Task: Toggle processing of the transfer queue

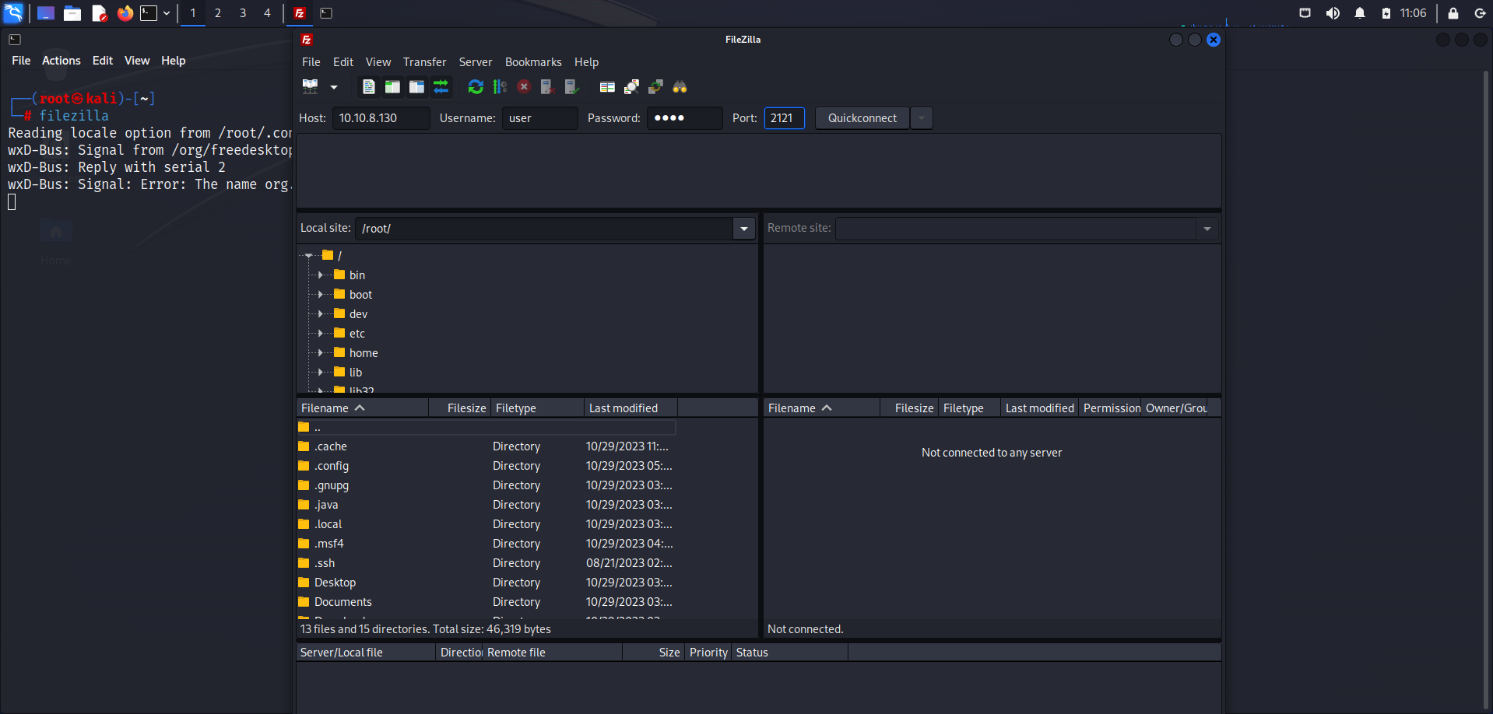Action: [500, 87]
